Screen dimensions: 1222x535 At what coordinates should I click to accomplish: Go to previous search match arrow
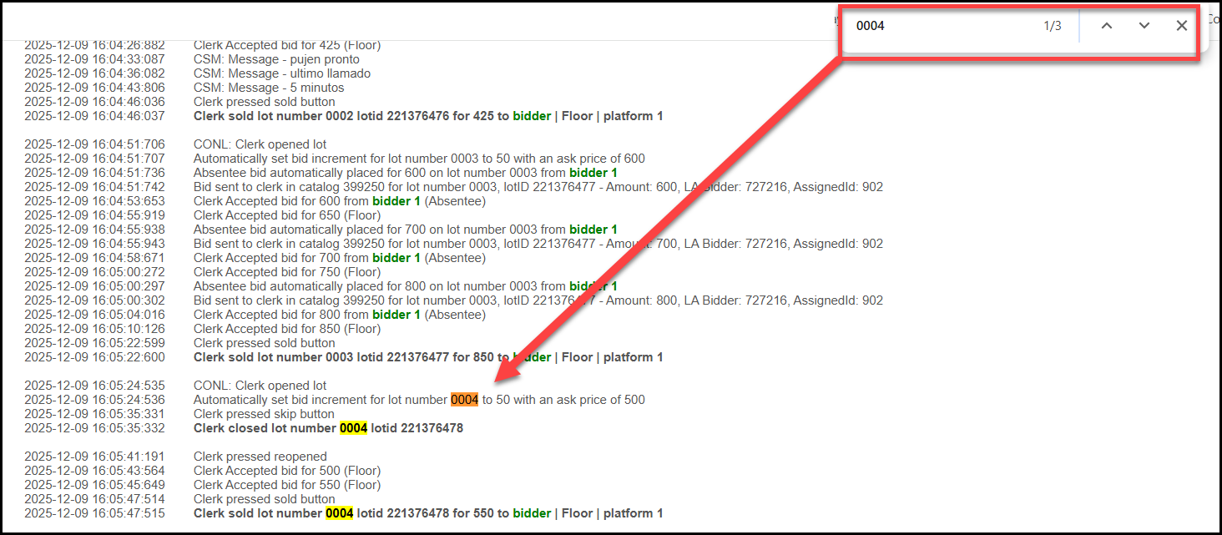click(1107, 26)
